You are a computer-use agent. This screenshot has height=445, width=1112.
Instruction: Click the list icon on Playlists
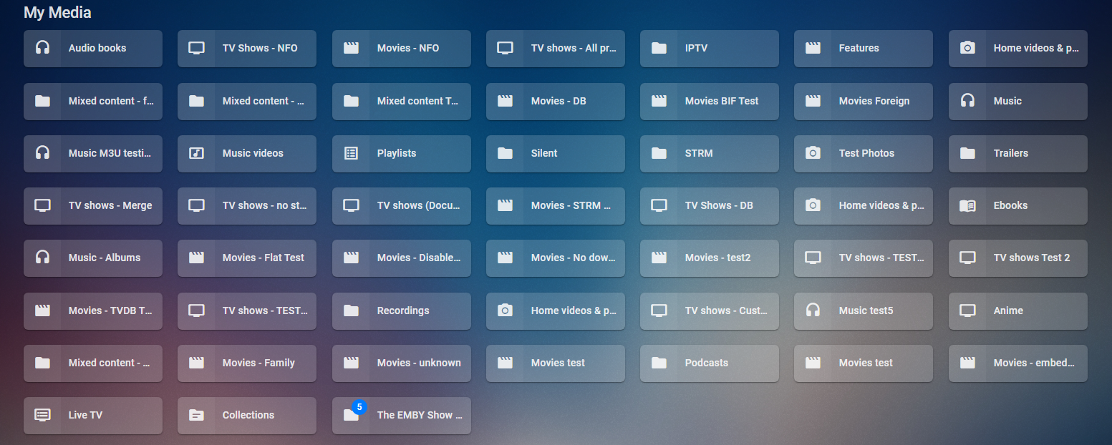pyautogui.click(x=351, y=153)
